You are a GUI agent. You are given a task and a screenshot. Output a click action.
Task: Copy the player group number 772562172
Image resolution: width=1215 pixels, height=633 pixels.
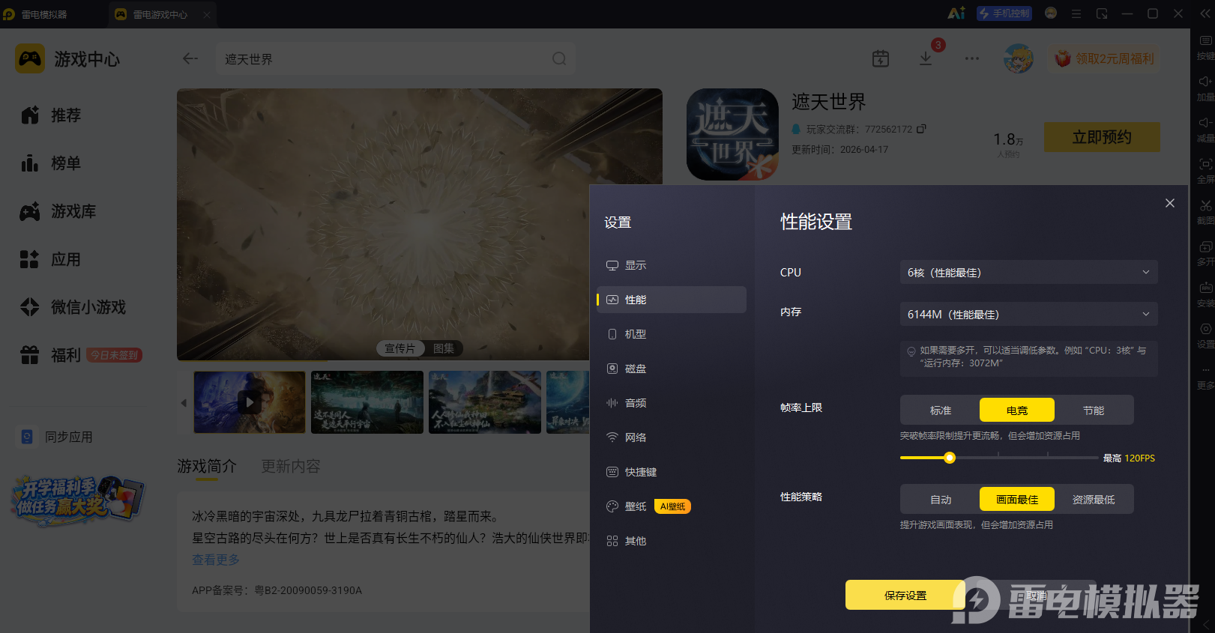(921, 129)
